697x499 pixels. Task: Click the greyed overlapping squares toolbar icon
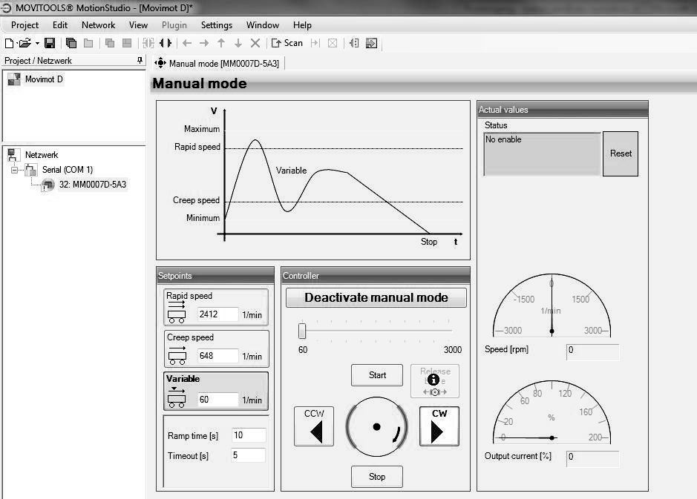point(110,43)
